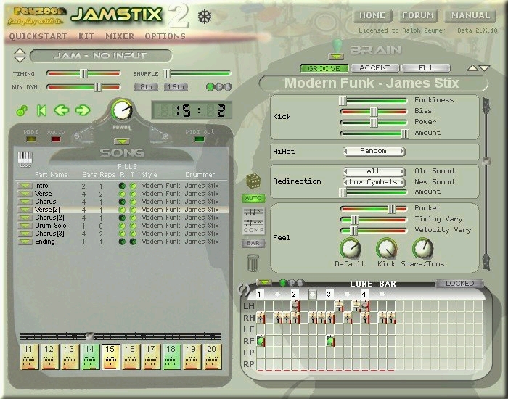The image size is (508, 399).
Task: Click the Audio input indicator light
Action: click(56, 139)
